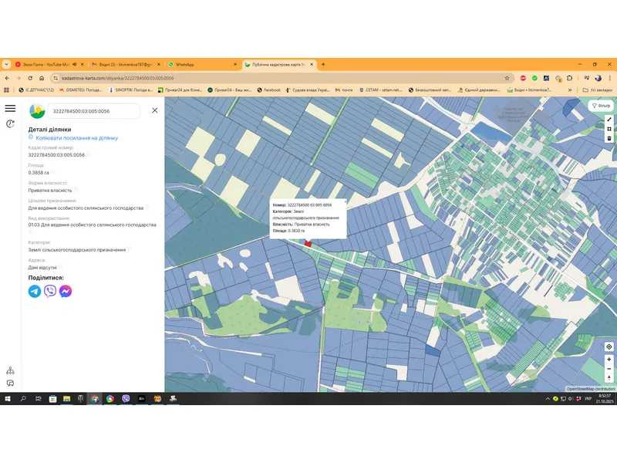Screen dimensions: 617x463
Task: Close the parcel details panel
Action: tap(154, 110)
